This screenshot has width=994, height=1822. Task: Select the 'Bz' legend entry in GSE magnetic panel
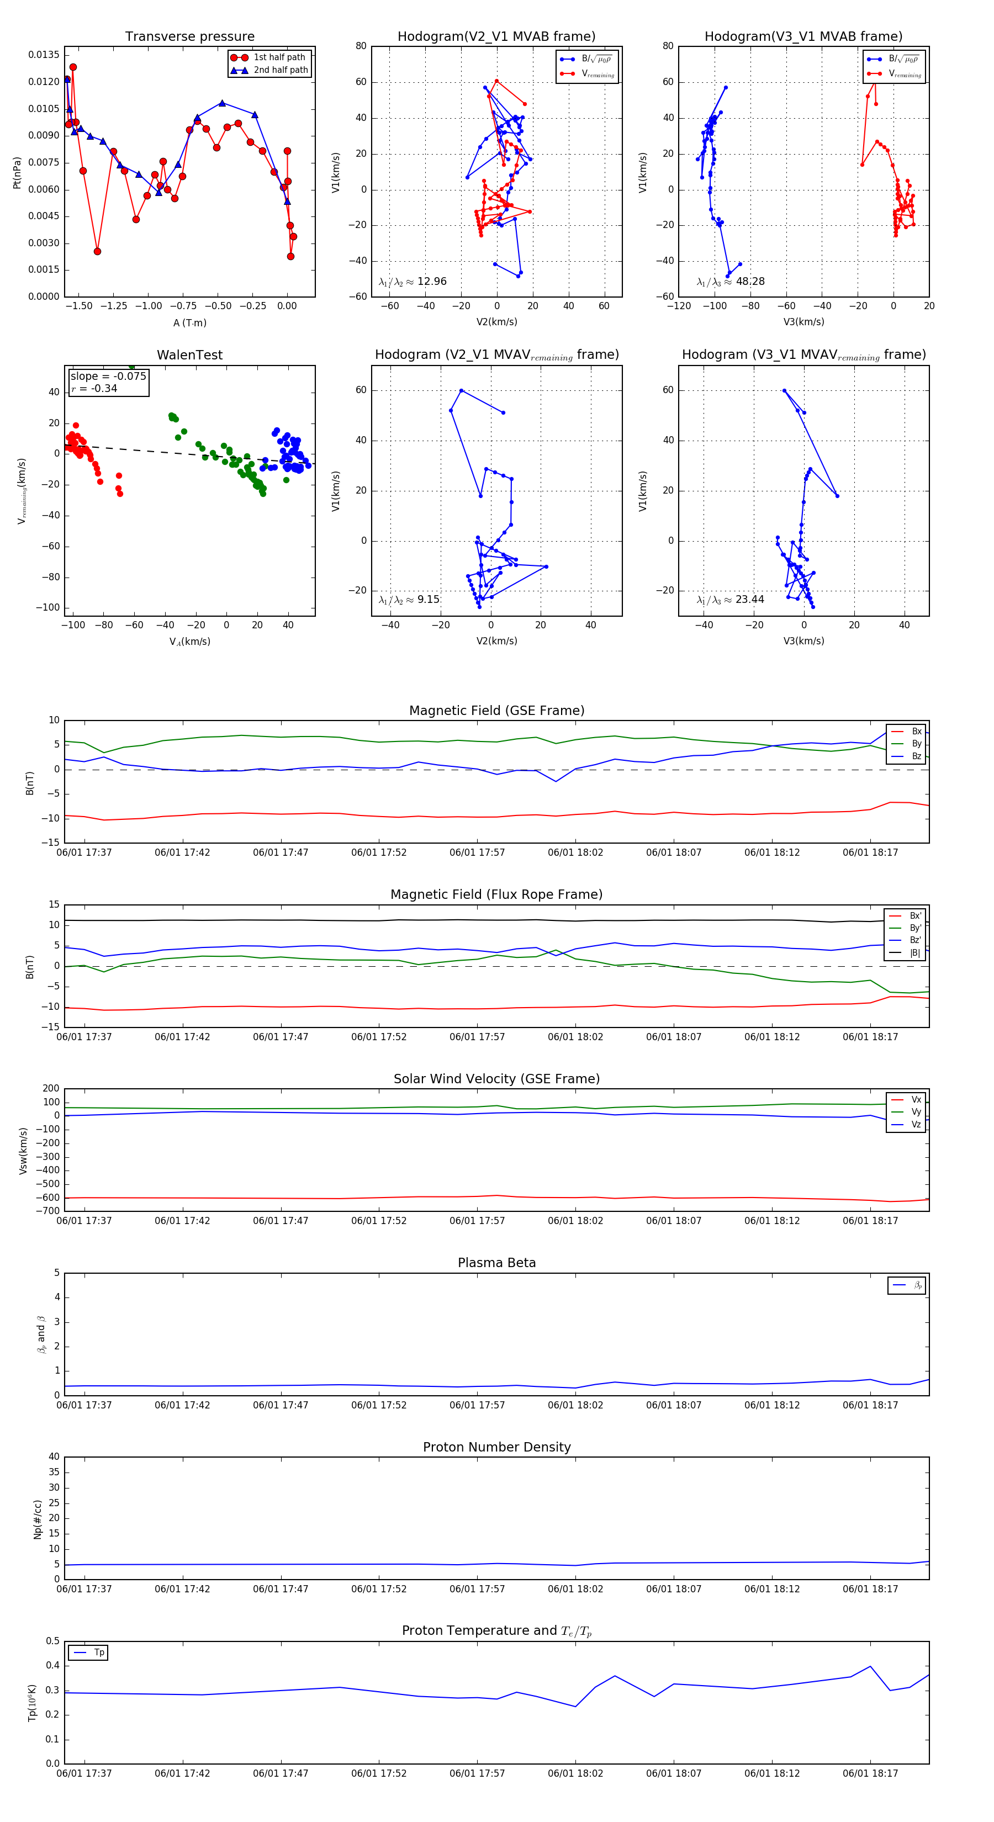[x=906, y=756]
